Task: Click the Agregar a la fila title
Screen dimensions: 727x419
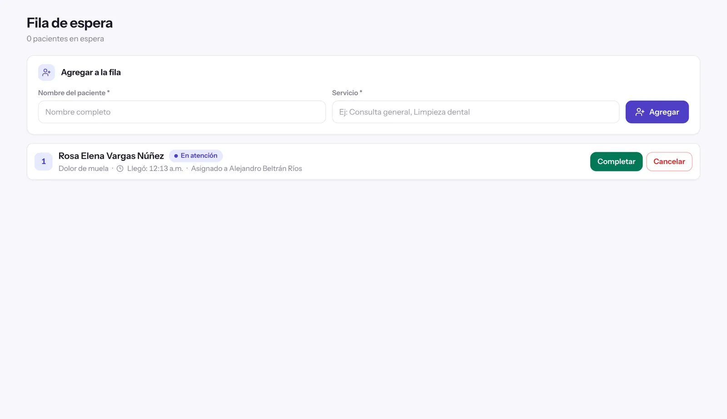Action: point(91,73)
